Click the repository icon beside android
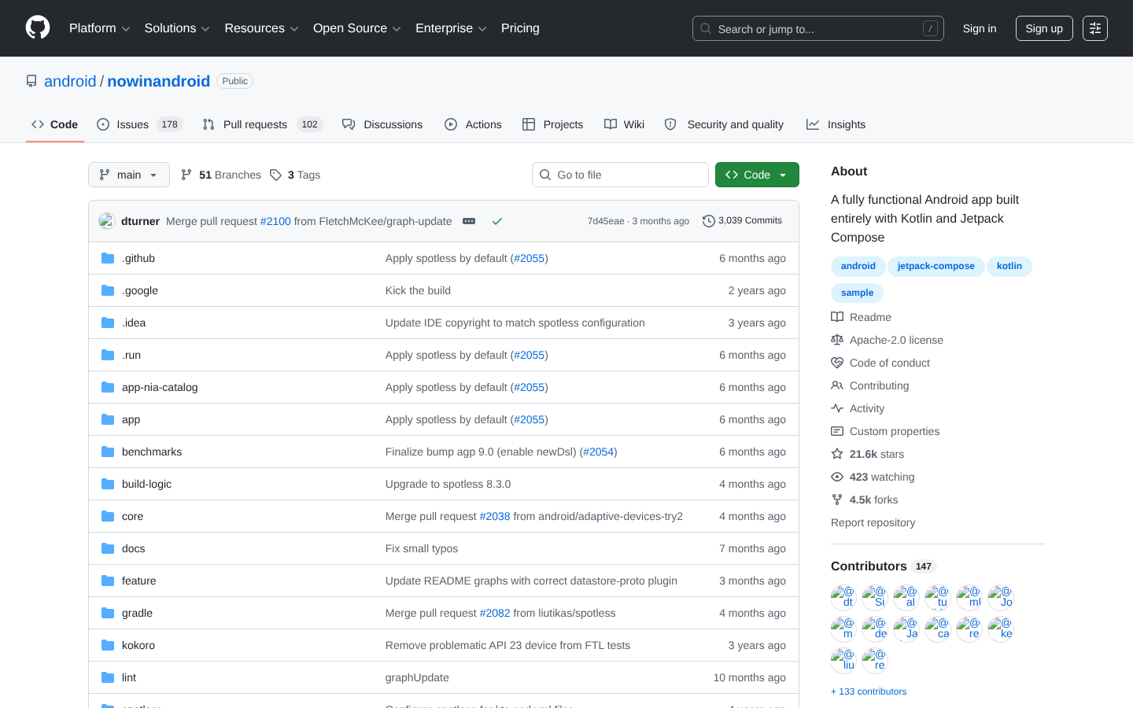This screenshot has height=708, width=1133. 31,81
